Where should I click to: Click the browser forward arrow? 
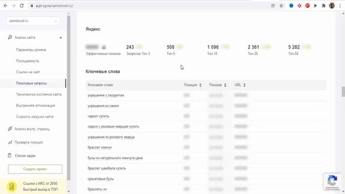[x=13, y=6]
